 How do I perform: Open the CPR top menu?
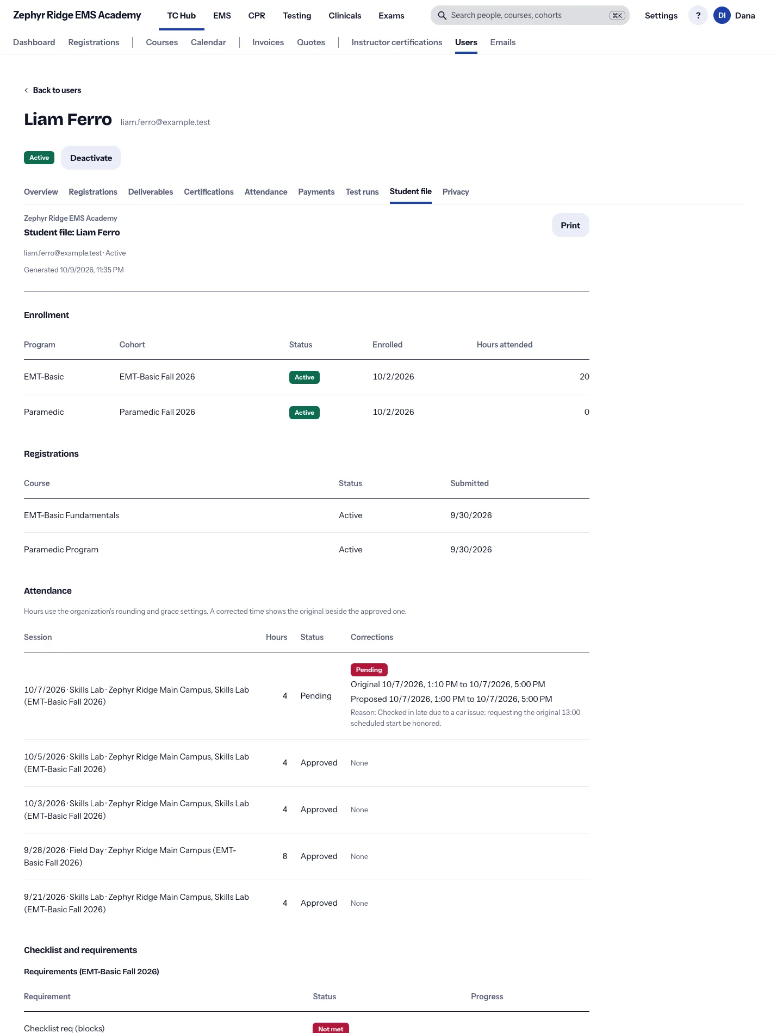(x=257, y=16)
